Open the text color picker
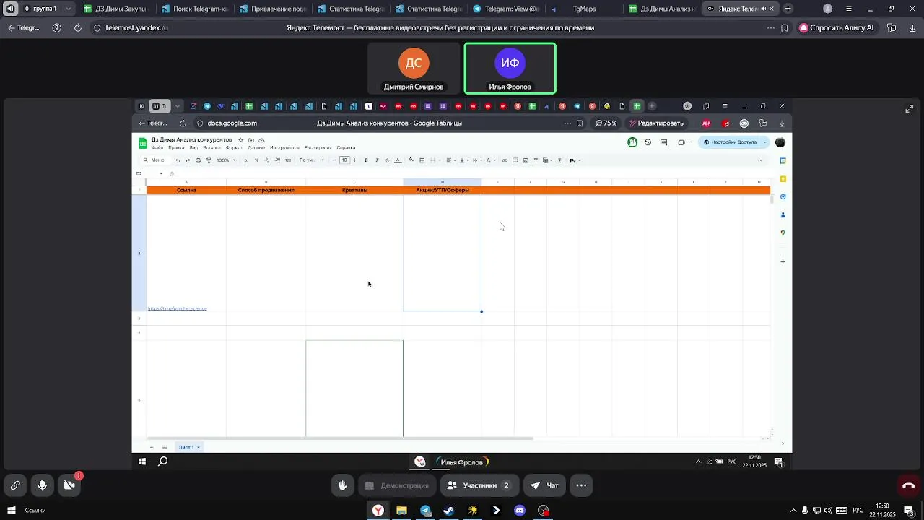 coord(398,160)
